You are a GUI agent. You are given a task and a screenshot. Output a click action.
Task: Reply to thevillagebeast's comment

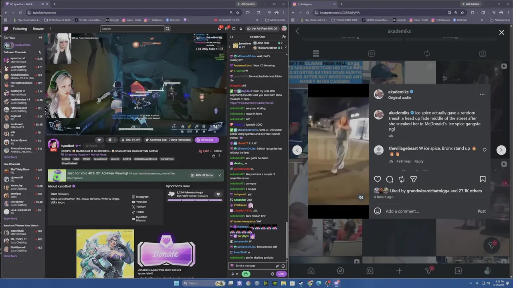point(419,161)
